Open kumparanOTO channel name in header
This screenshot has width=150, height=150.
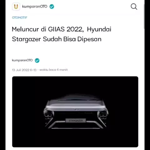click(35, 7)
